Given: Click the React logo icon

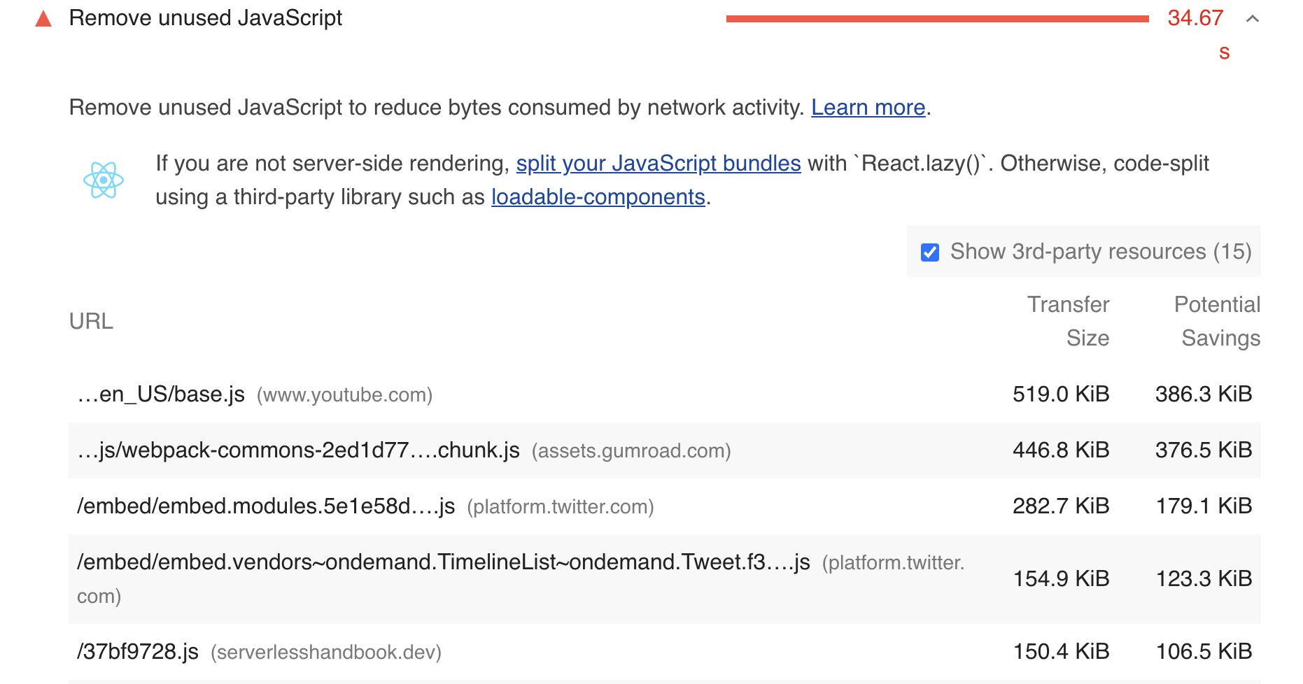Looking at the screenshot, I should pyautogui.click(x=104, y=180).
